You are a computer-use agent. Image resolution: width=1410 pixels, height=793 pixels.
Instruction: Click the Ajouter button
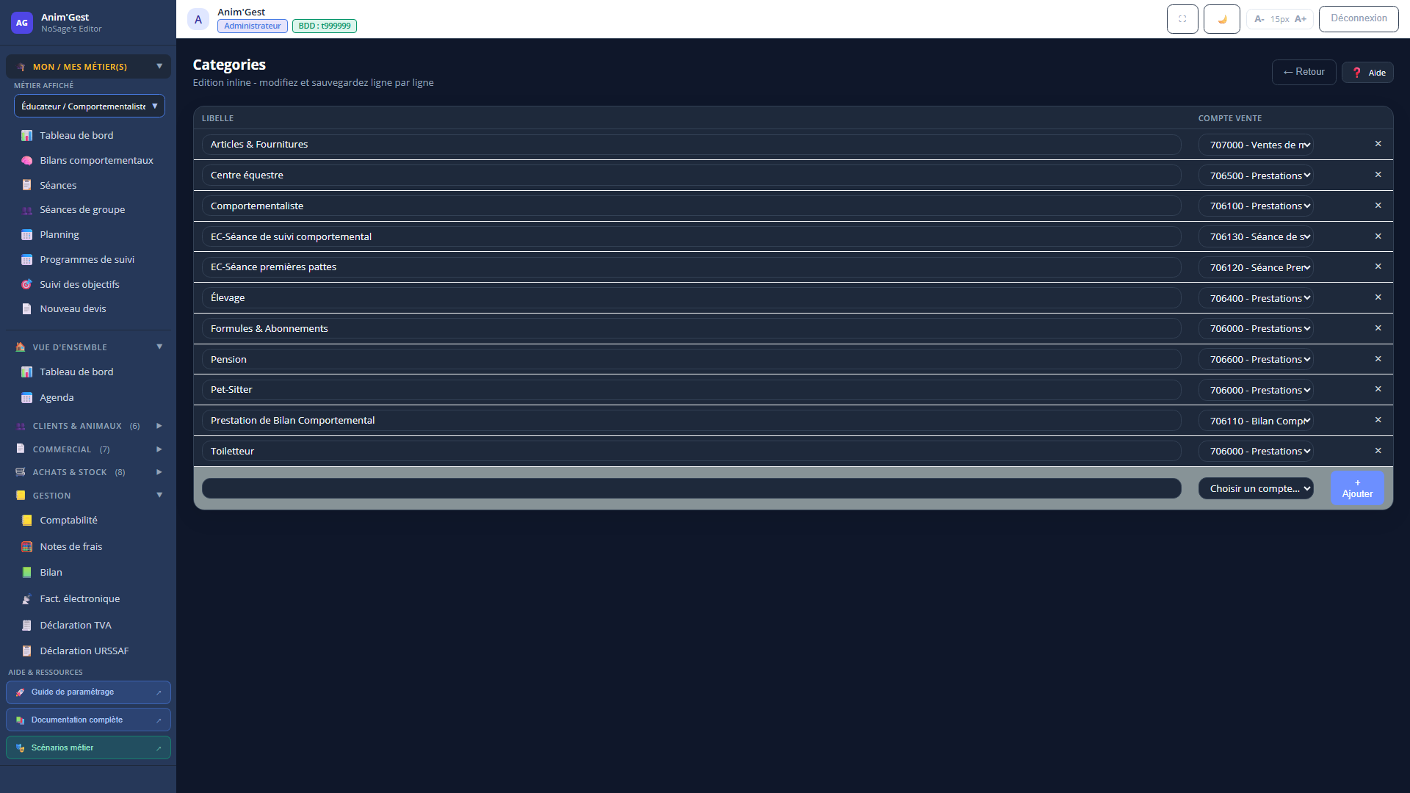(x=1357, y=488)
